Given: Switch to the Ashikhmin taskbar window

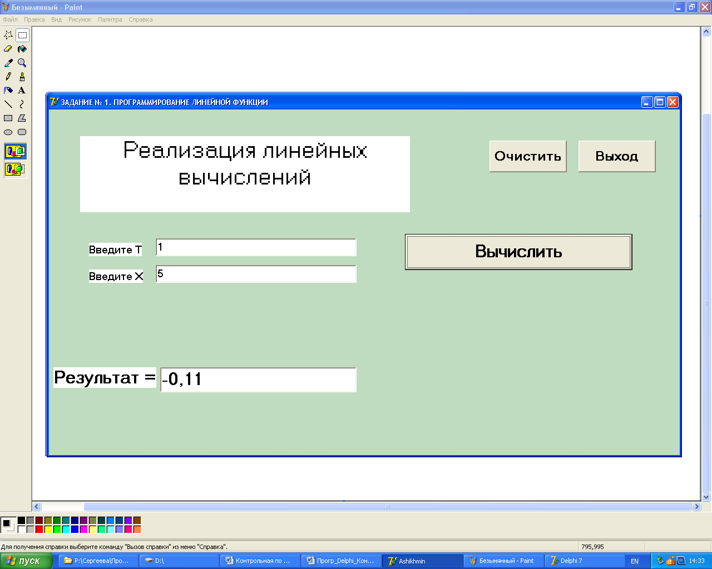Looking at the screenshot, I should [x=423, y=561].
